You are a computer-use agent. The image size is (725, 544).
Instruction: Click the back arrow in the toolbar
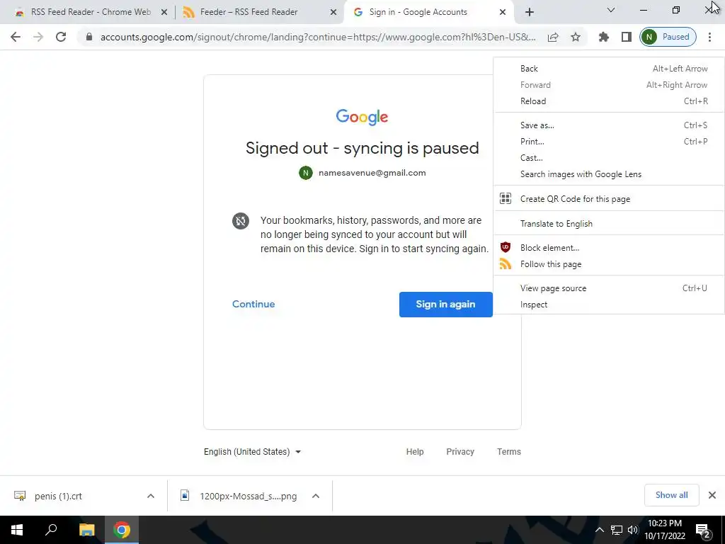[x=16, y=37]
